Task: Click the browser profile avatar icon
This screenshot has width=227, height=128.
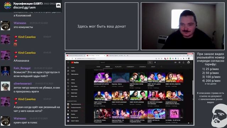Action: click(189, 58)
